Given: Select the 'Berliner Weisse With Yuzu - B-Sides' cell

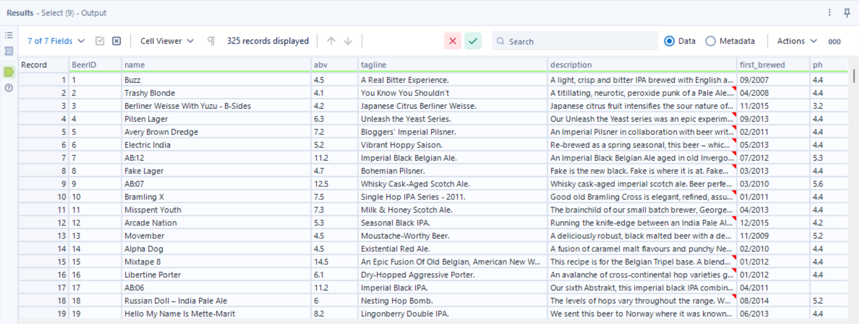Looking at the screenshot, I should click(216, 106).
